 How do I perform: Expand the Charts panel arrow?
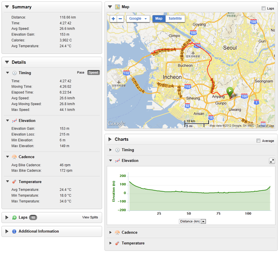[x=110, y=139]
